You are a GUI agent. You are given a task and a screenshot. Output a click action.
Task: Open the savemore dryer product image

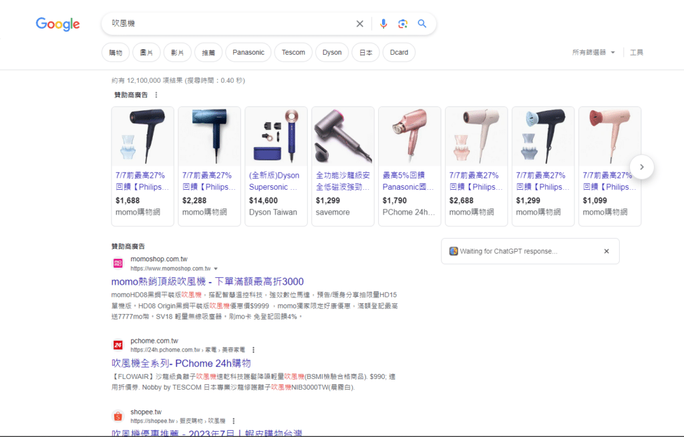343,136
